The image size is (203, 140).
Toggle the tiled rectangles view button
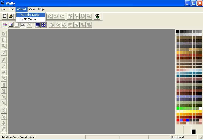[23, 25]
